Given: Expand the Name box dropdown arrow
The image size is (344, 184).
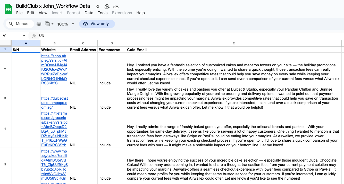Looking at the screenshot, I should (x=24, y=36).
